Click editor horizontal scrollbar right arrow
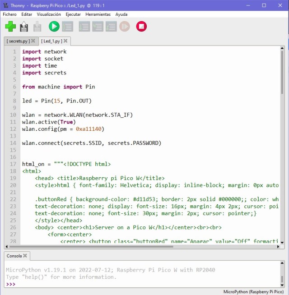The width and height of the screenshot is (289, 295). [278, 246]
